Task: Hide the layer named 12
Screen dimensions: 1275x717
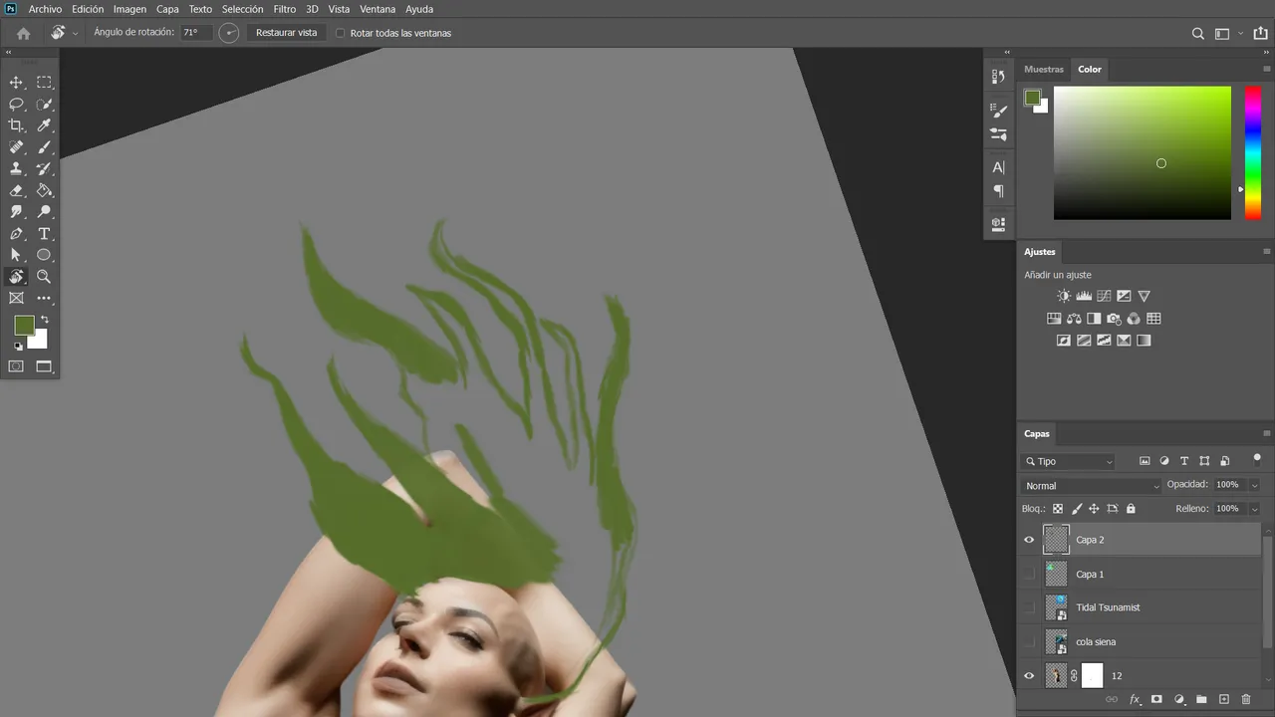Action: tap(1029, 676)
